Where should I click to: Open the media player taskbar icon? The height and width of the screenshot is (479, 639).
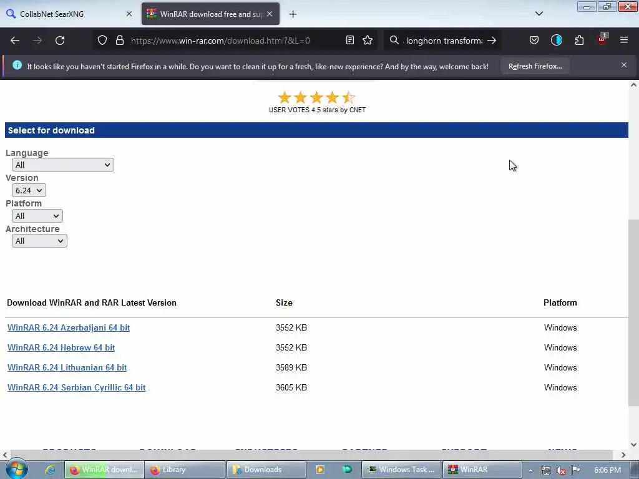[x=320, y=470]
